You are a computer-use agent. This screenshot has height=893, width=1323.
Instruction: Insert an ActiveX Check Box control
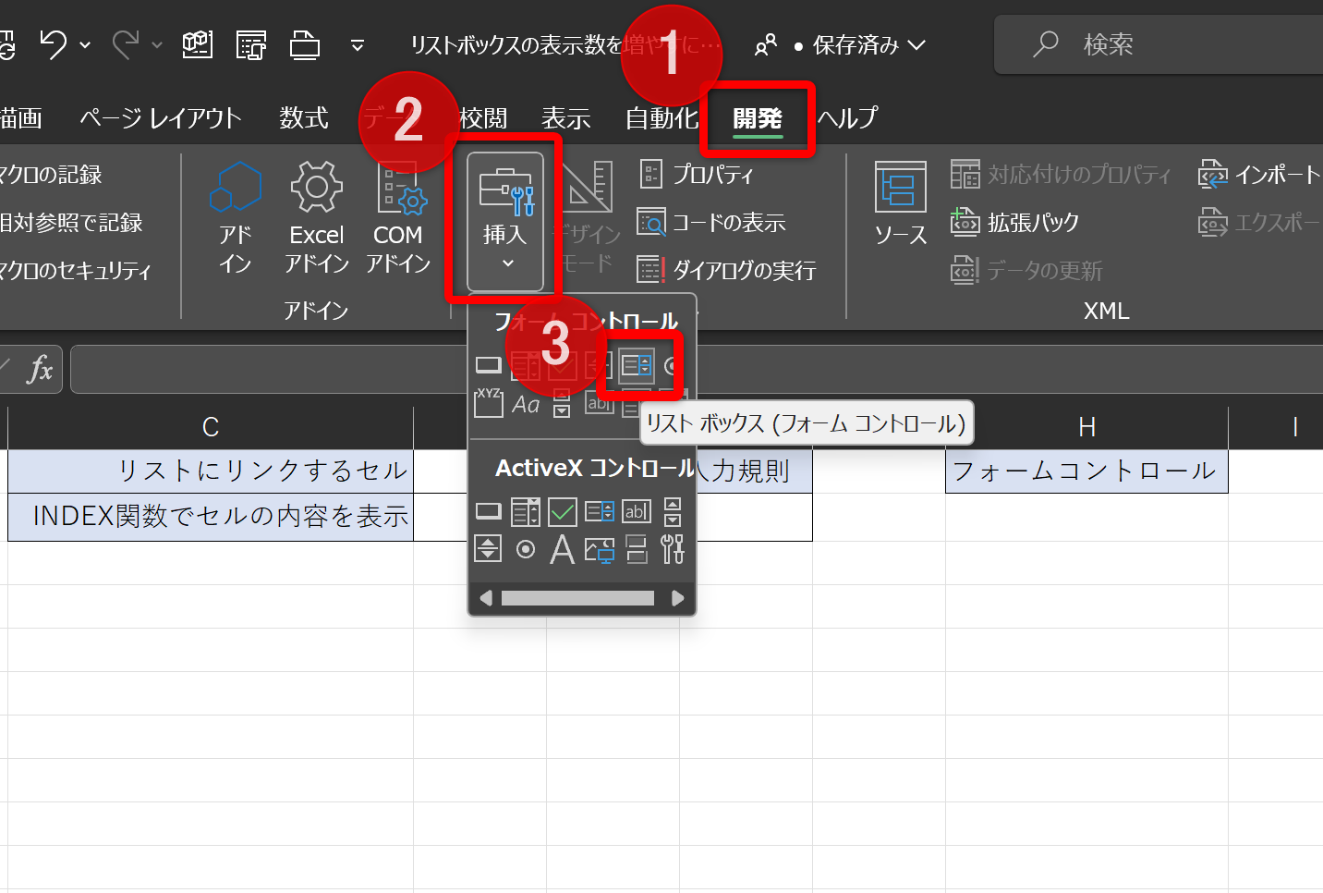(x=562, y=511)
